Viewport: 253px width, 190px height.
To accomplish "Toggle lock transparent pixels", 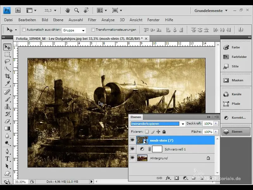I will (x=147, y=132).
